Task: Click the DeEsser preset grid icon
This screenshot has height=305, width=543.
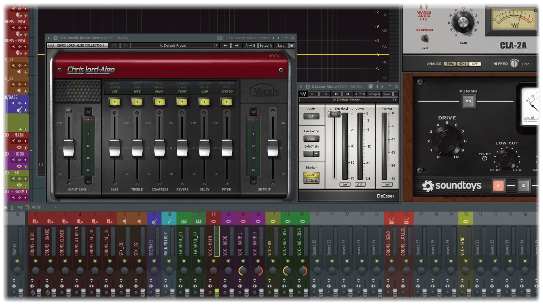Action: (370, 86)
